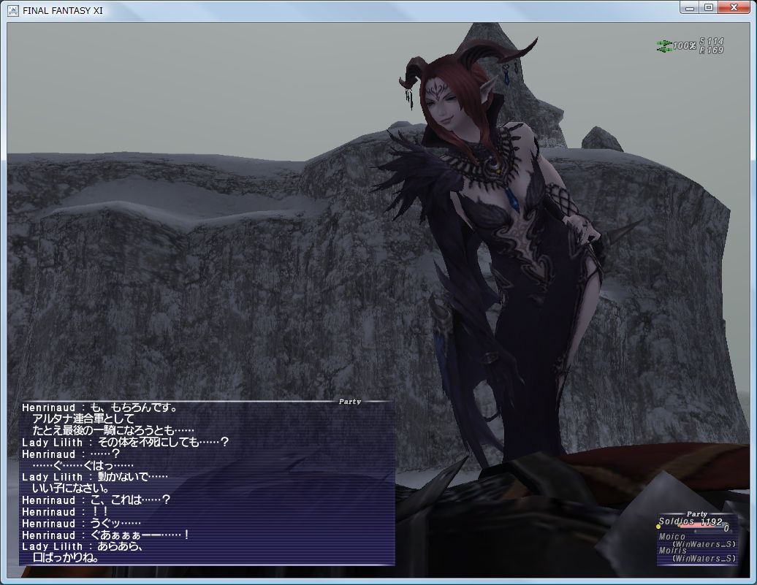The width and height of the screenshot is (757, 585).
Task: Click the chat line '……ぐ……ぐはっ……'
Action: 83,465
